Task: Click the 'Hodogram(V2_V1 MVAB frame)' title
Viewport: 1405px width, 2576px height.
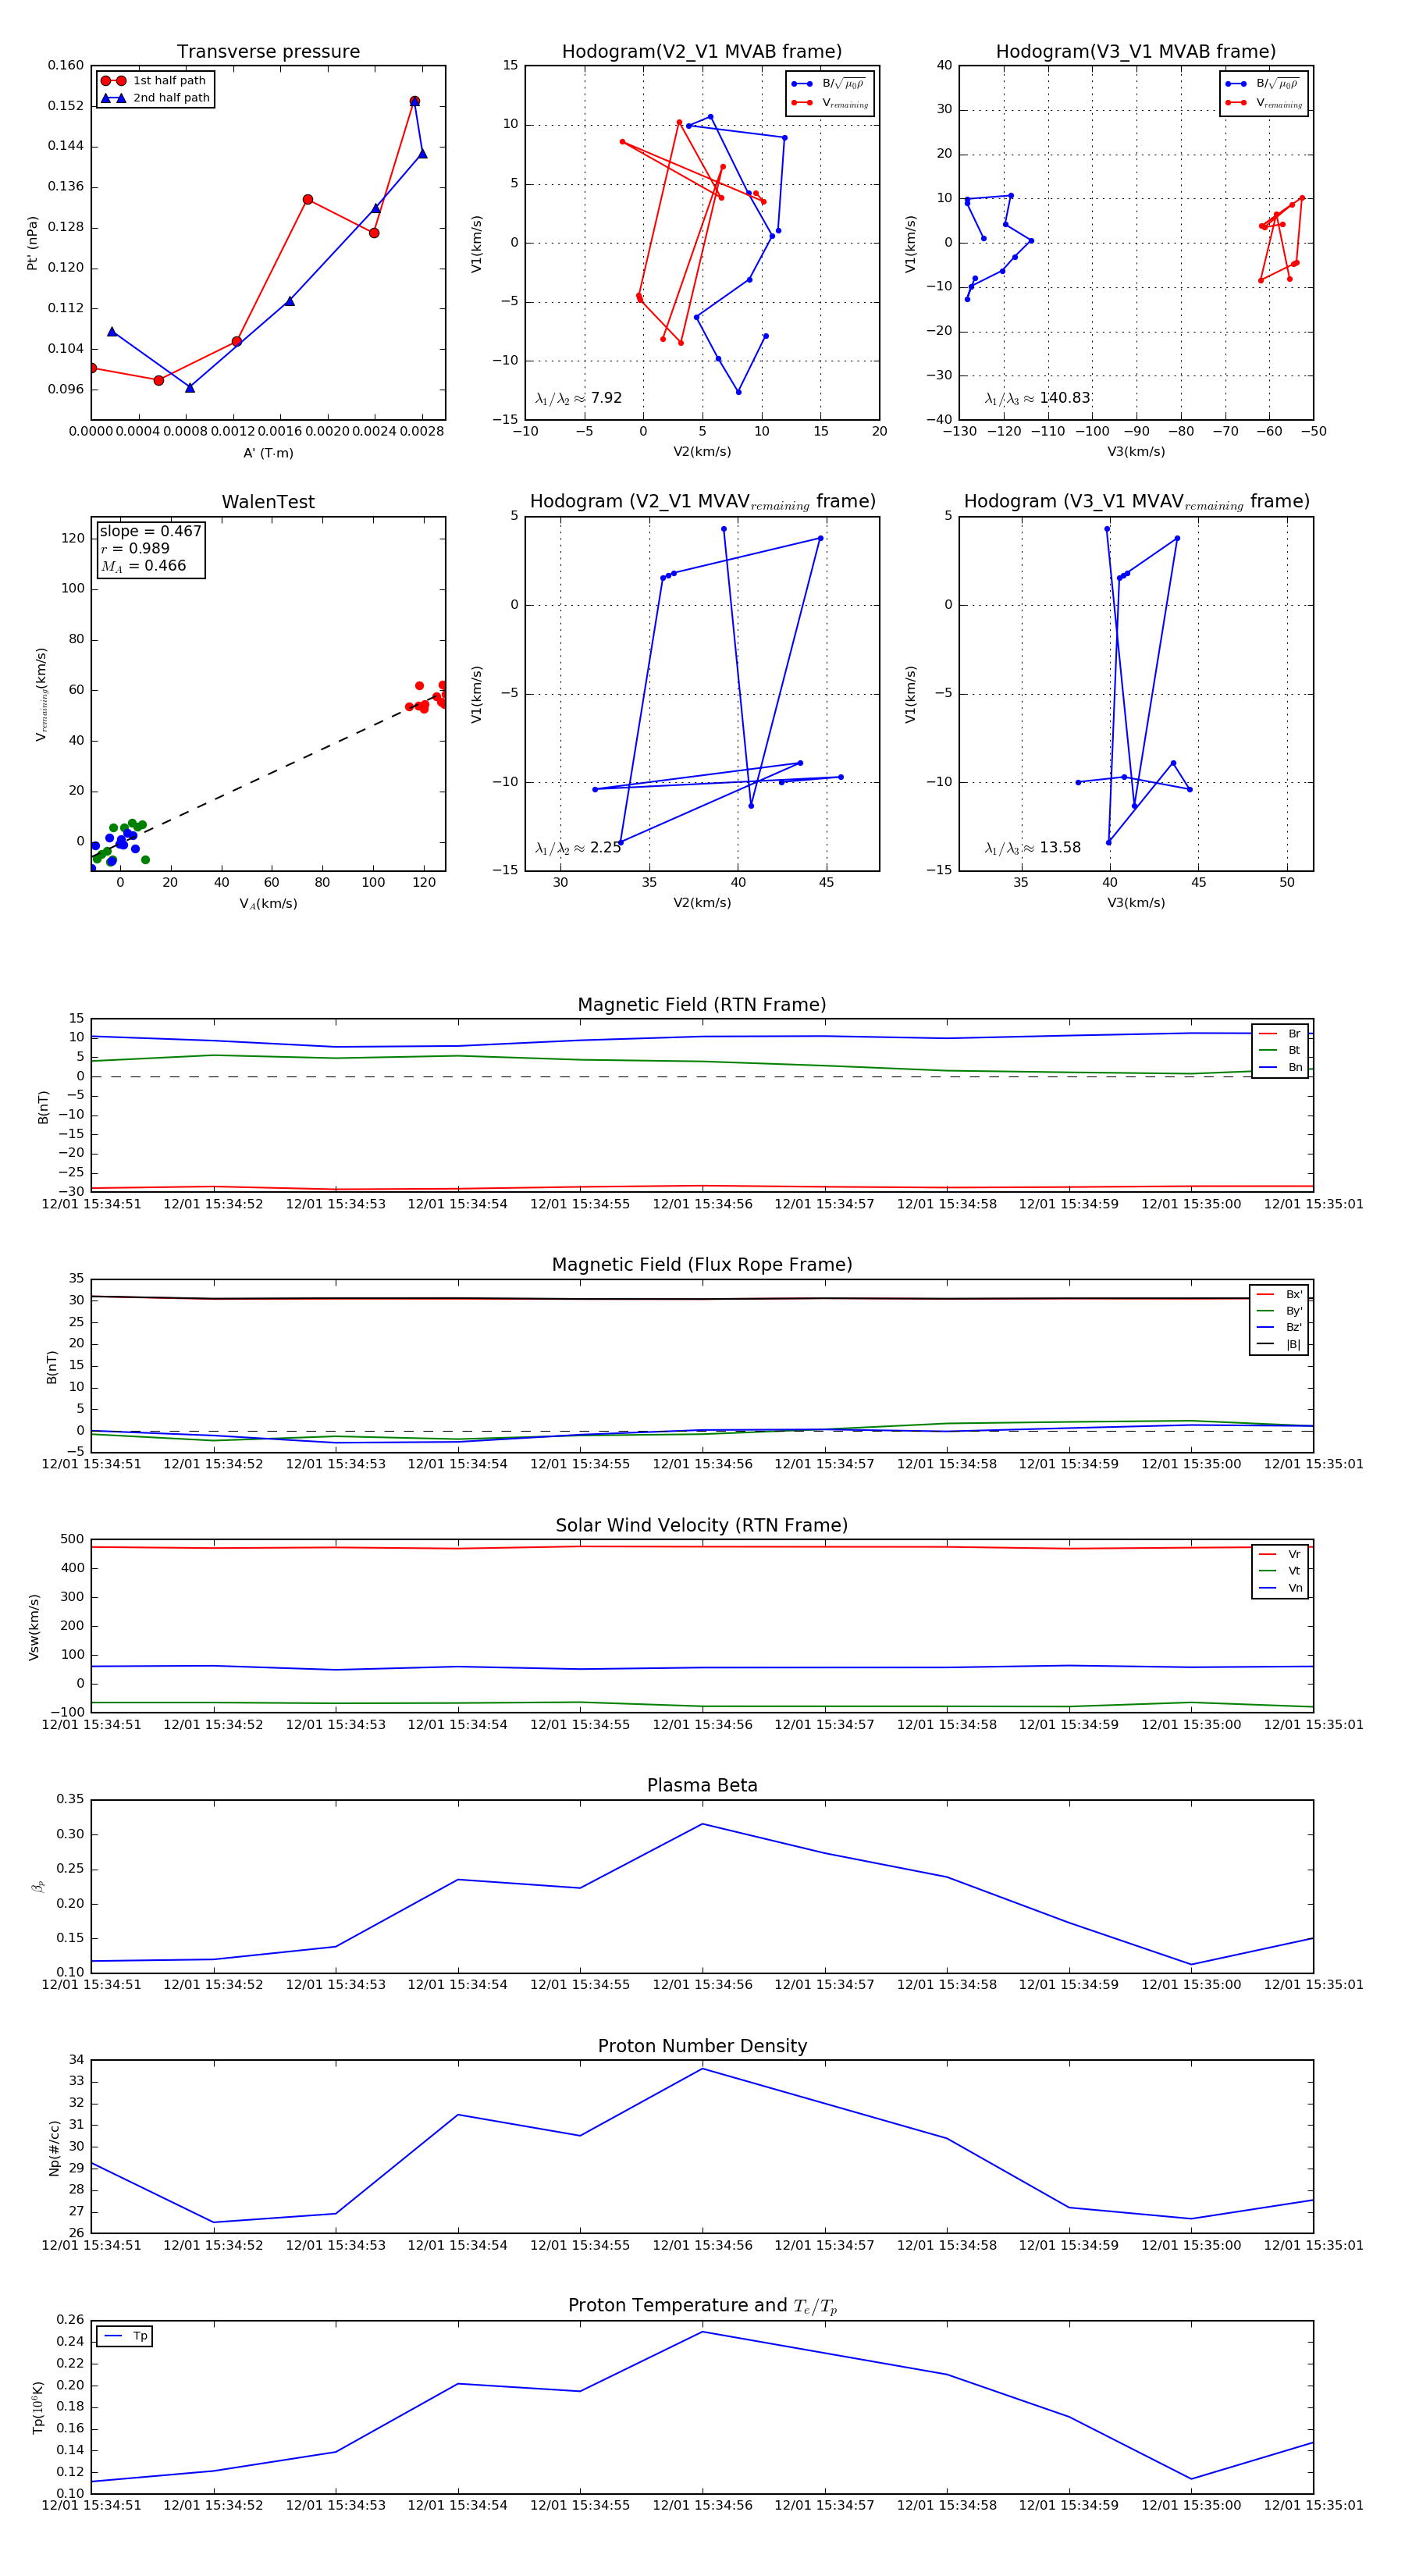Action: click(702, 52)
